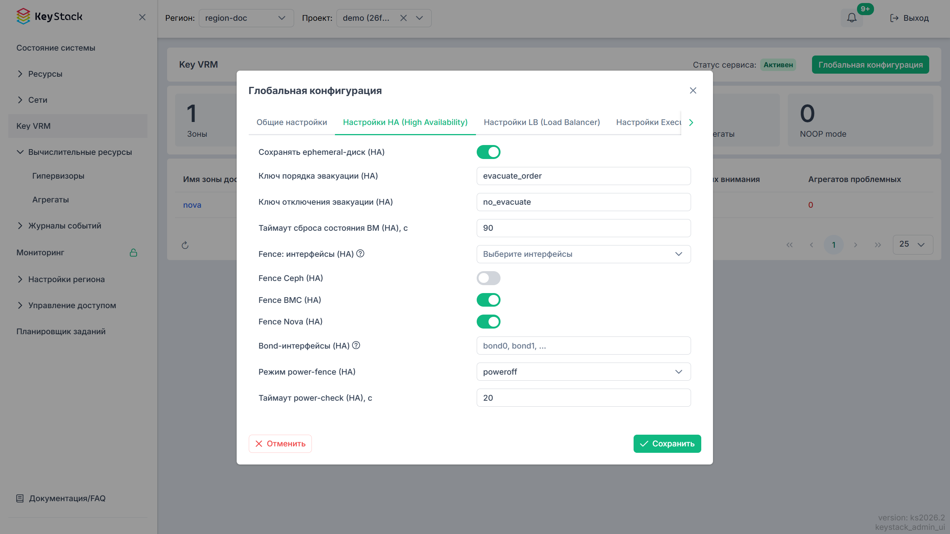This screenshot has width=950, height=534.
Task: Toggle Сохранять ephemeral-диск (HA) switch
Action: click(488, 152)
